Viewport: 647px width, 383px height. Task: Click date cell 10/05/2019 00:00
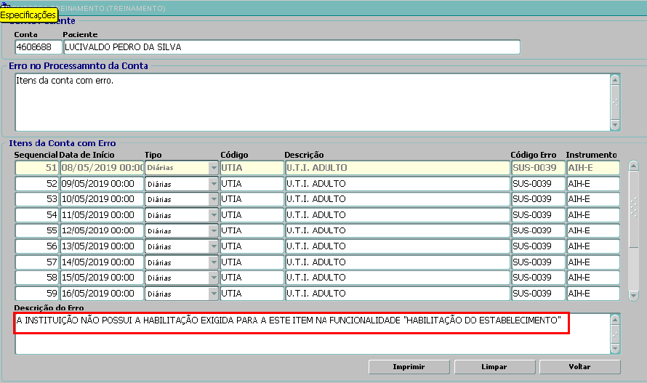click(102, 199)
